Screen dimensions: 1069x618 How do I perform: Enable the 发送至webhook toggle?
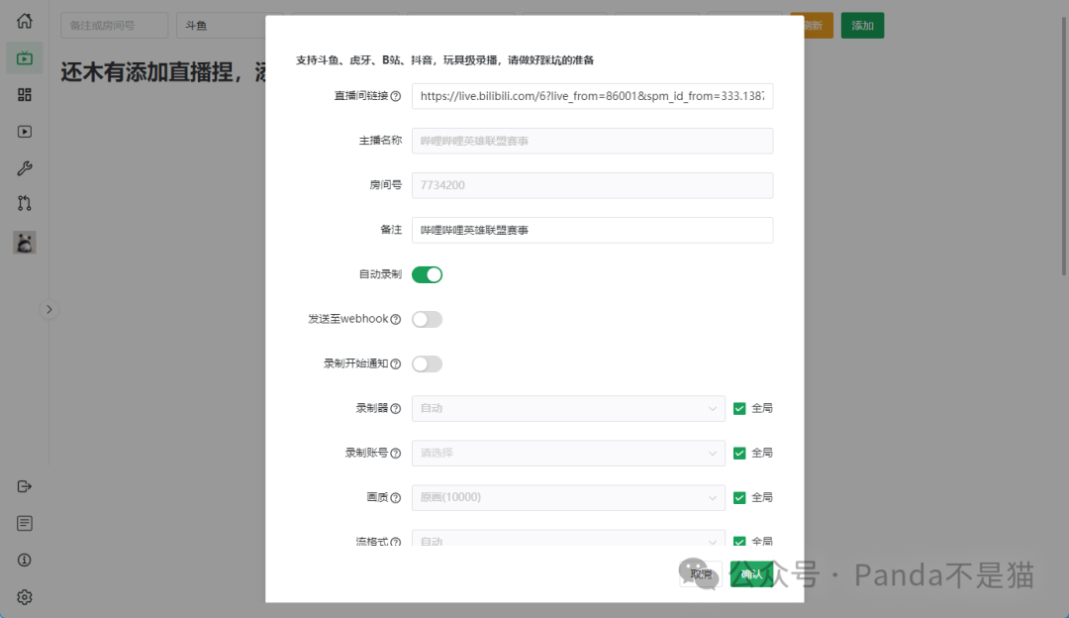[427, 319]
